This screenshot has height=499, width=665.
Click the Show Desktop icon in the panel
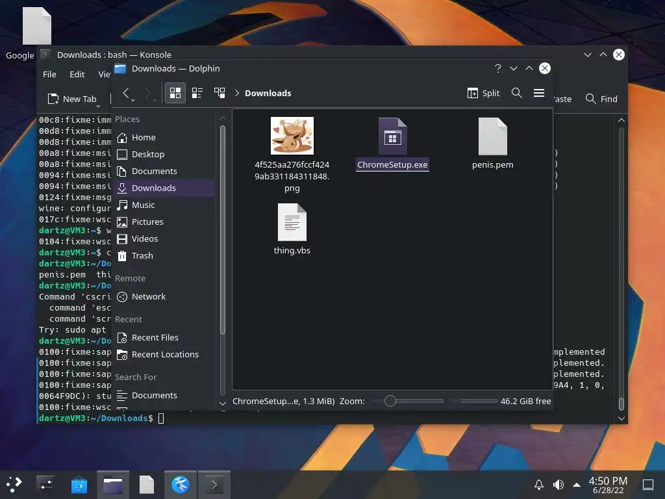[x=648, y=485]
